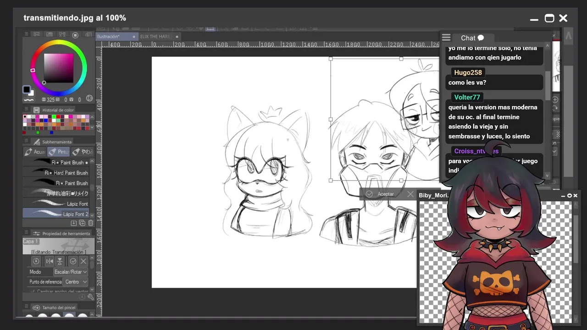The image size is (587, 330).
Task: Maximize the transmitiendo.jpg window
Action: coord(549,18)
